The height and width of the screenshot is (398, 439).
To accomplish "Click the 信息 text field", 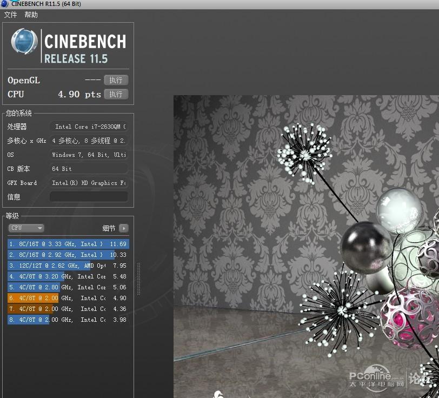I will pos(89,197).
